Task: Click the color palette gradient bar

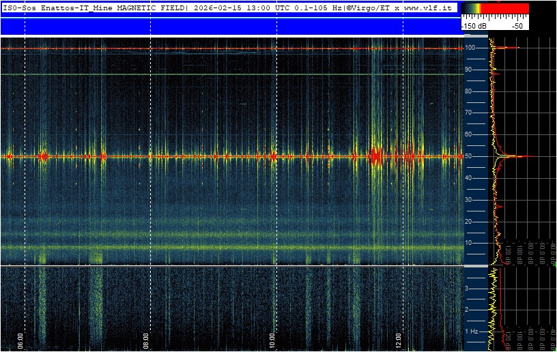Action: [495, 8]
